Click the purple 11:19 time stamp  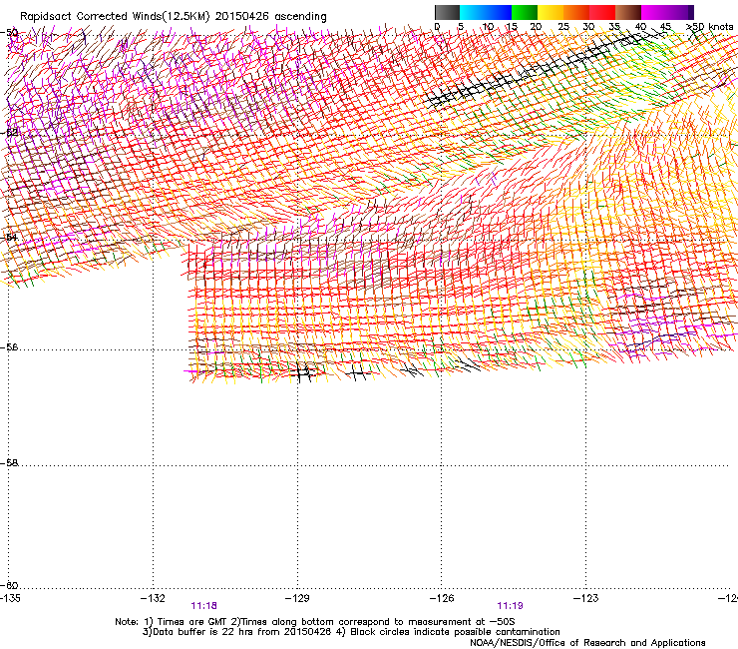click(x=511, y=606)
